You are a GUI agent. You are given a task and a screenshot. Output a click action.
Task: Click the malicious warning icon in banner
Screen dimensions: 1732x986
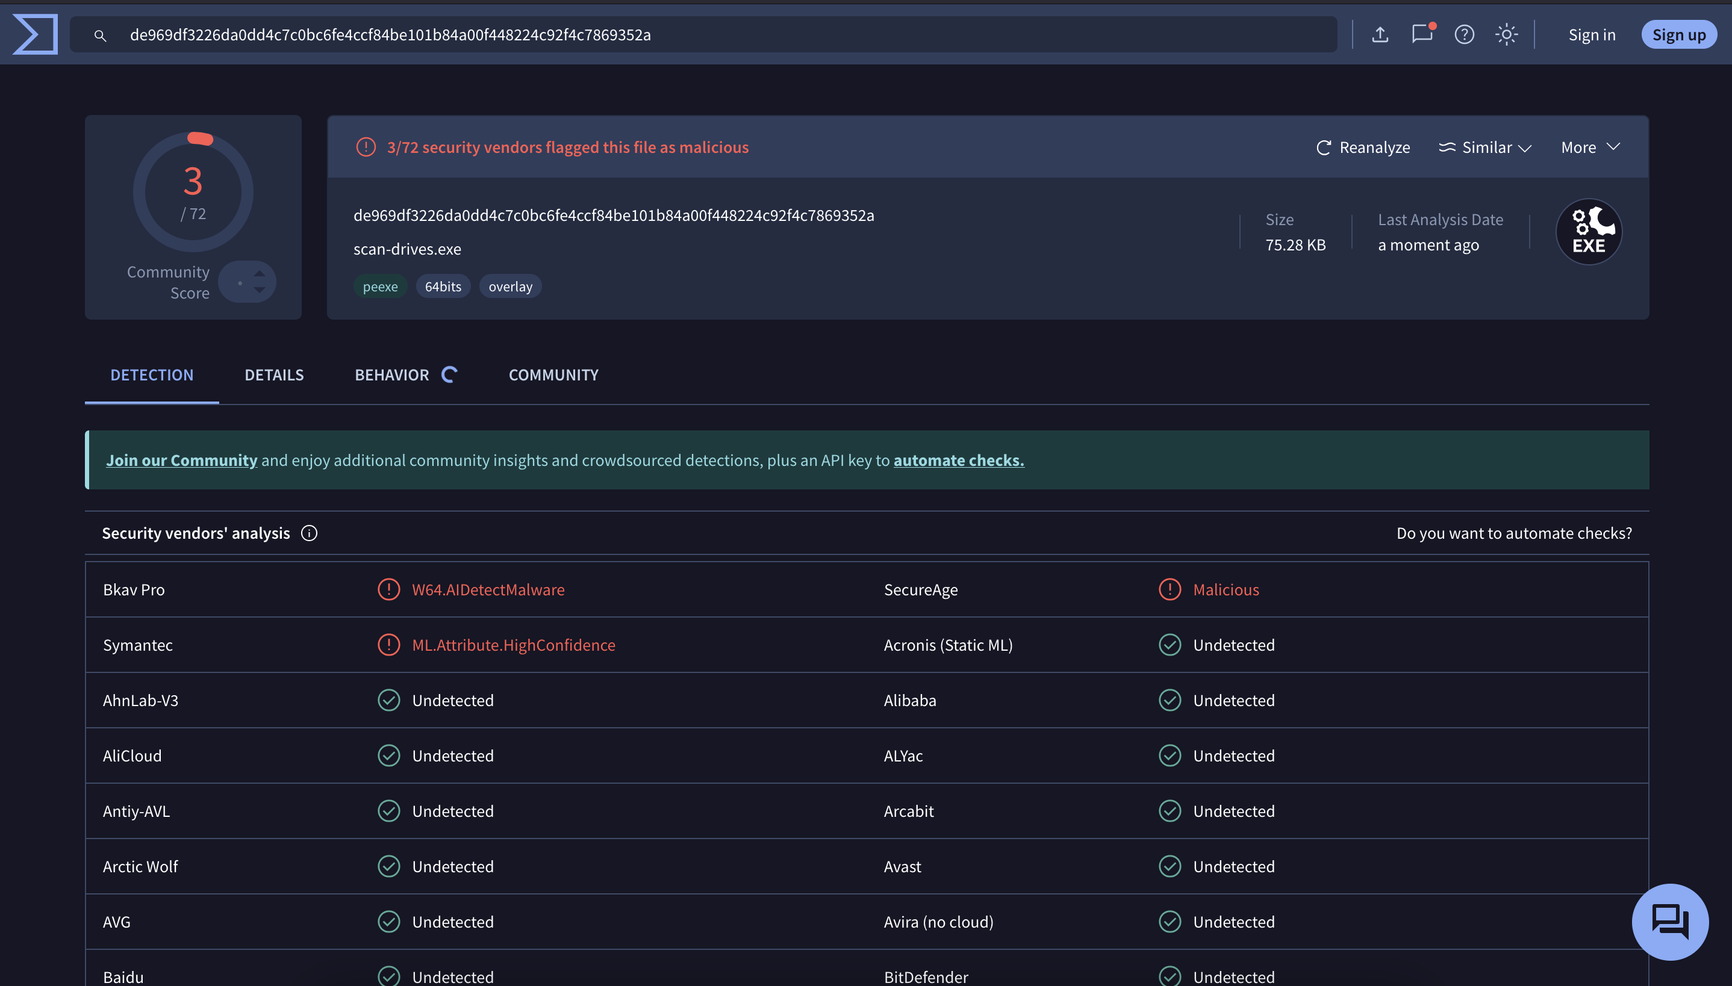(x=366, y=147)
